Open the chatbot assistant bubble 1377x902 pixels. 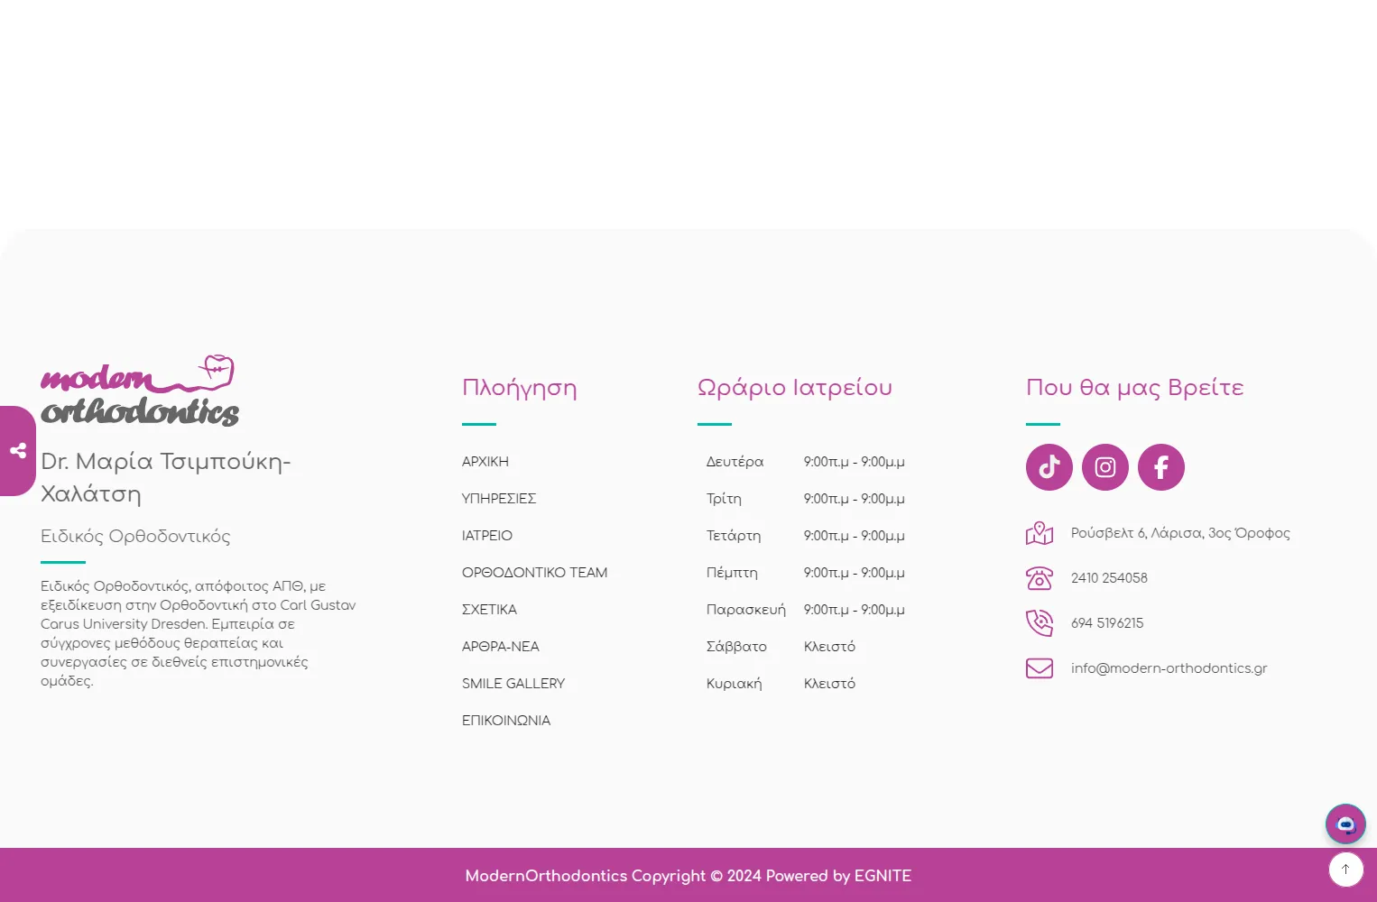[1345, 824]
